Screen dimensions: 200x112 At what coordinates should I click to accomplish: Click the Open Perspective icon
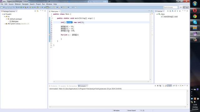pyautogui.click(x=181, y=7)
